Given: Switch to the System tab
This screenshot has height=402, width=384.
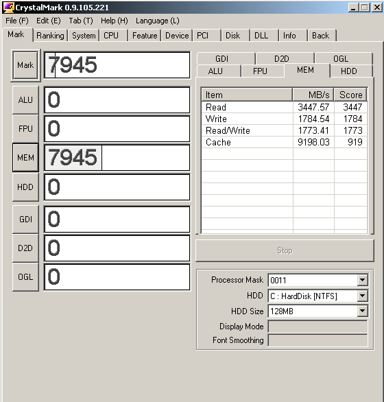Looking at the screenshot, I should pyautogui.click(x=84, y=36).
